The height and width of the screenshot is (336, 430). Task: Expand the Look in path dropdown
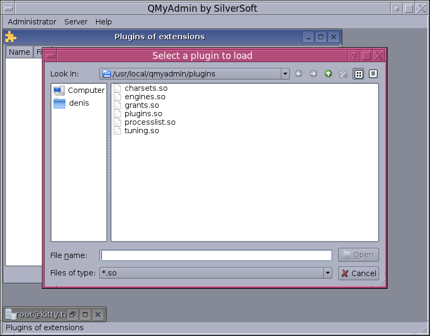(285, 74)
